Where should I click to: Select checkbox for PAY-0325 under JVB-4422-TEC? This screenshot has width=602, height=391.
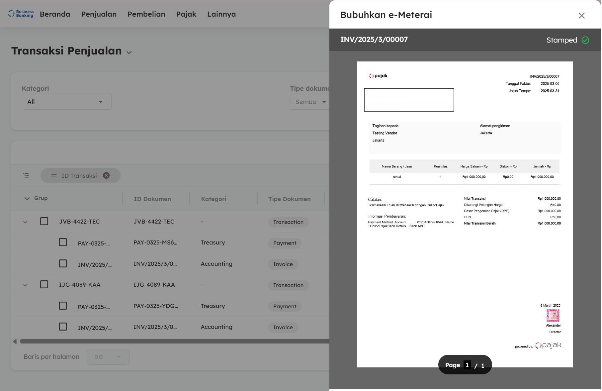(63, 242)
